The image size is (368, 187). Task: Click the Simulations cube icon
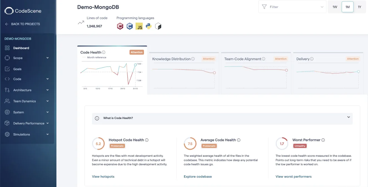click(7, 134)
